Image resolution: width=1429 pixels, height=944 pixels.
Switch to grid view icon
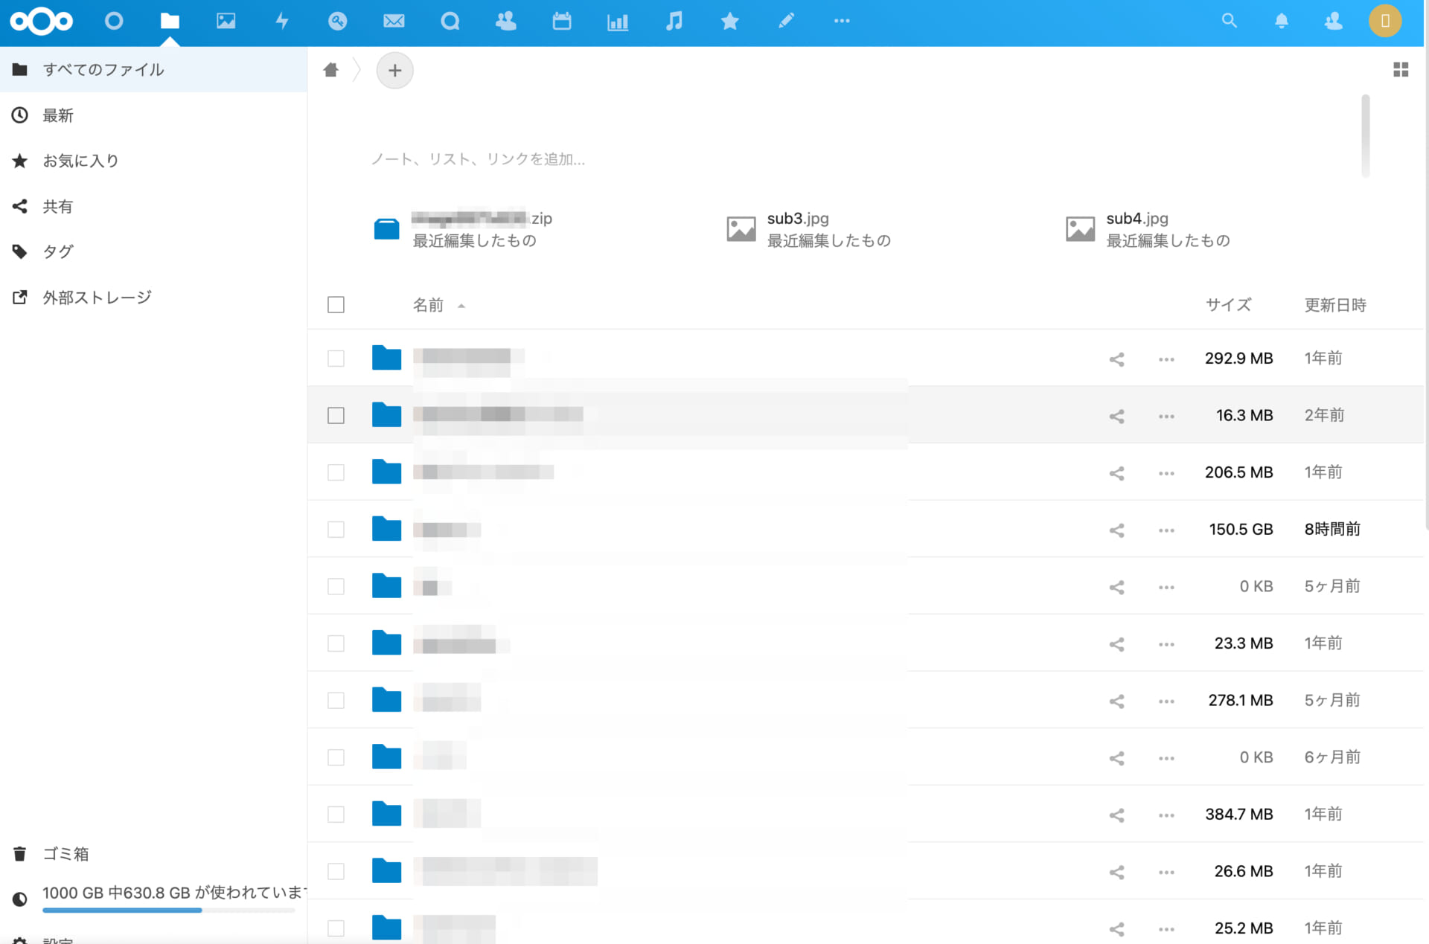pos(1400,70)
